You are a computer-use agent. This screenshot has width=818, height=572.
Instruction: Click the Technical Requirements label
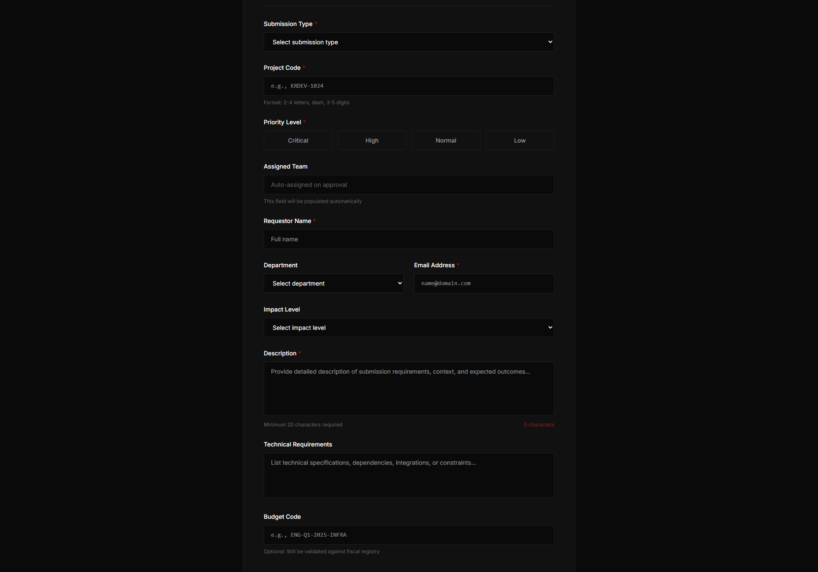click(x=298, y=444)
